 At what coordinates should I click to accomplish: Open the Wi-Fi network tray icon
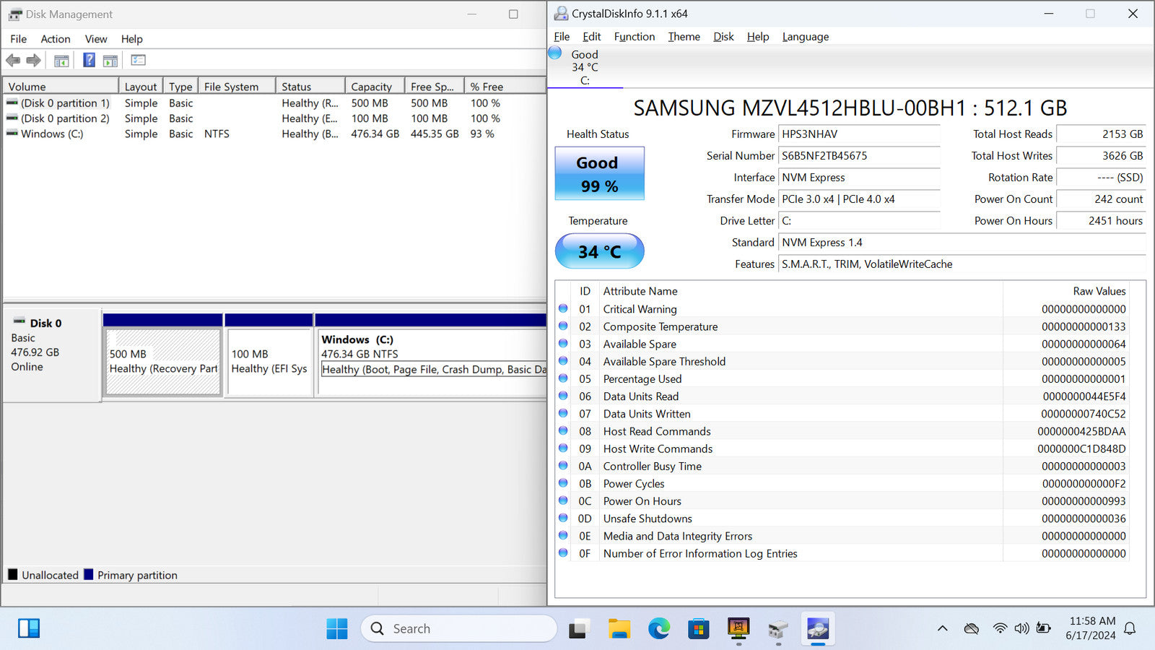coord(1000,628)
